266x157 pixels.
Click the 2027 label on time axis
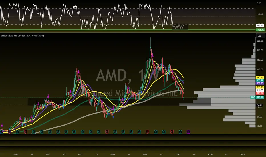pos(242,154)
